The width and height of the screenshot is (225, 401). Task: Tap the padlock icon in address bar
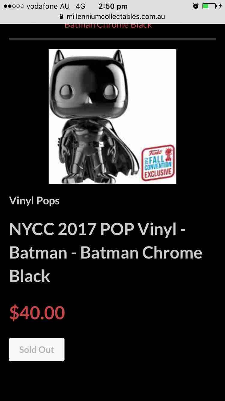(x=61, y=17)
